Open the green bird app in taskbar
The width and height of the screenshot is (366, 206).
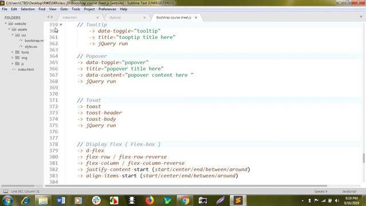pos(167,200)
